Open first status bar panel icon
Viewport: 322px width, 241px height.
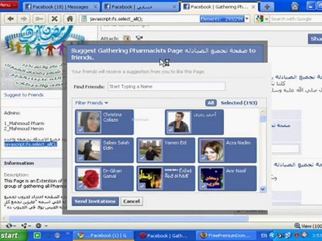click(x=11, y=226)
